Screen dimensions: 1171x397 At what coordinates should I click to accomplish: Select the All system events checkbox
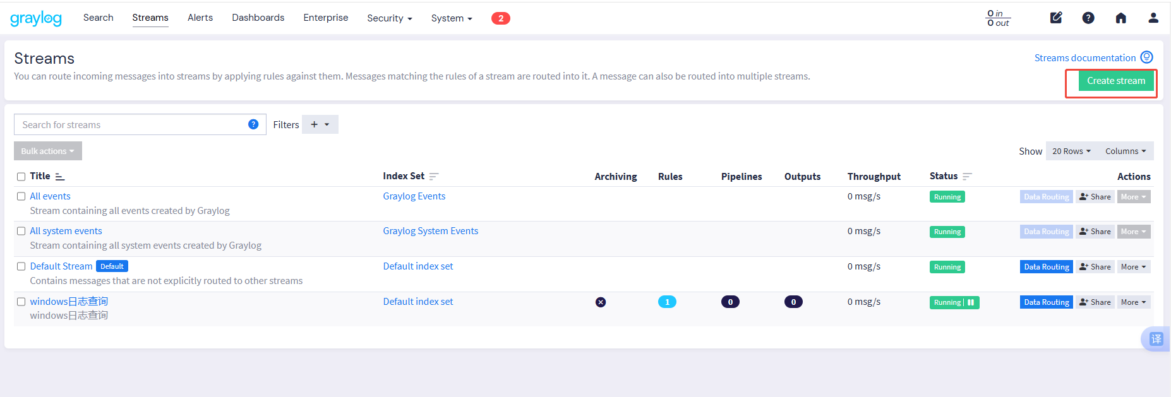point(21,231)
